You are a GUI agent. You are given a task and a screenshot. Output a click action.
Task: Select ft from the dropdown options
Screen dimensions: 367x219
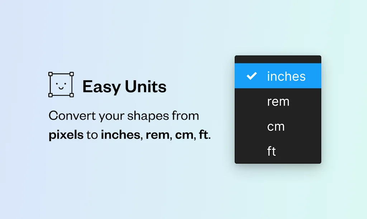click(272, 151)
